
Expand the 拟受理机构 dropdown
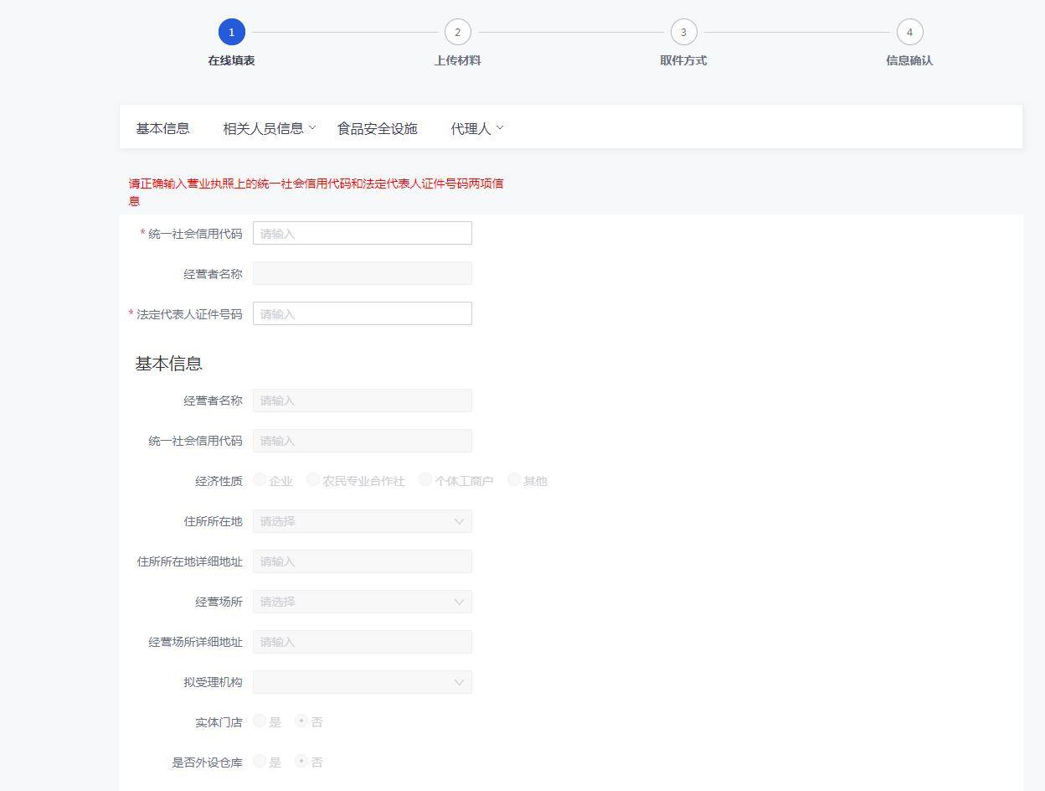(x=362, y=682)
